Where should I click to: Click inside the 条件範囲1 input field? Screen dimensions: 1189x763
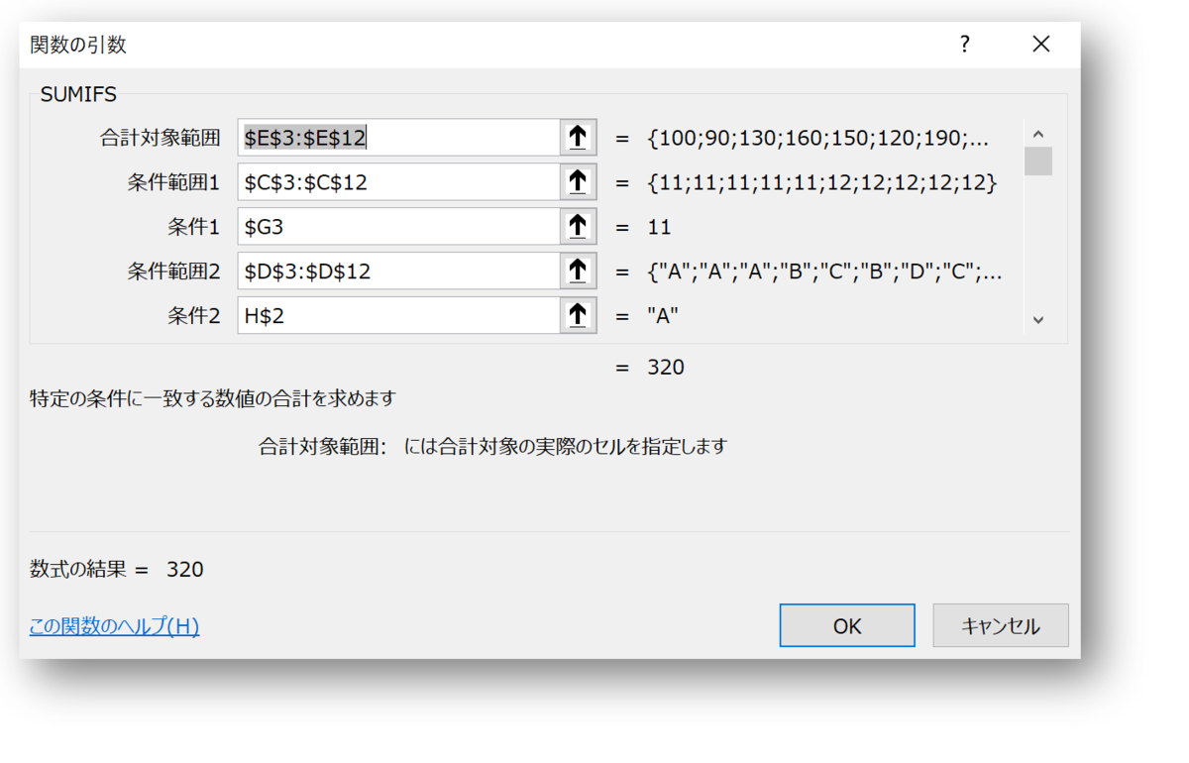396,181
